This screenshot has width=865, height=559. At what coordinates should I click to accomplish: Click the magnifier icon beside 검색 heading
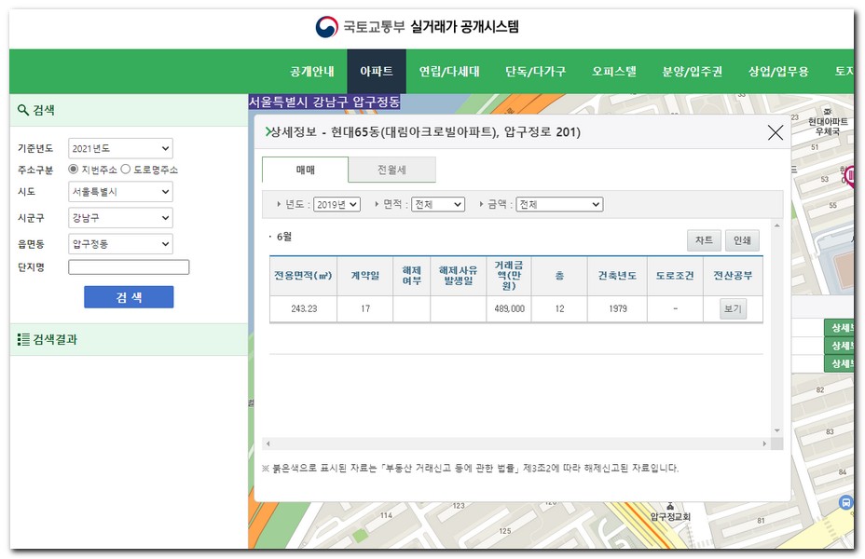23,110
